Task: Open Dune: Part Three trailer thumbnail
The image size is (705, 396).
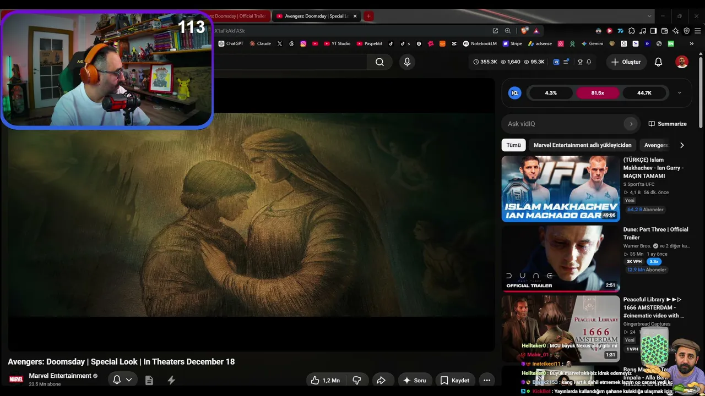Action: point(561,258)
